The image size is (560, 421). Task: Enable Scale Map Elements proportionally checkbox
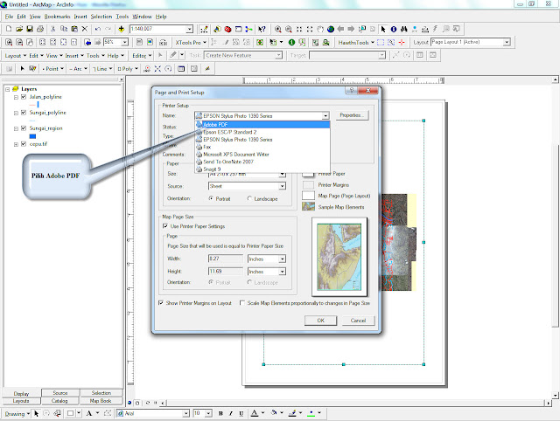[x=242, y=303]
